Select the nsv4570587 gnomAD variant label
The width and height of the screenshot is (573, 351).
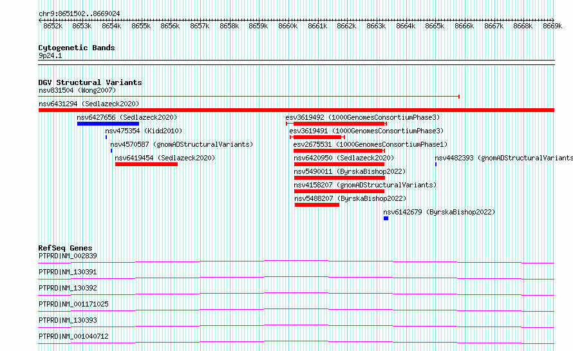pos(182,144)
